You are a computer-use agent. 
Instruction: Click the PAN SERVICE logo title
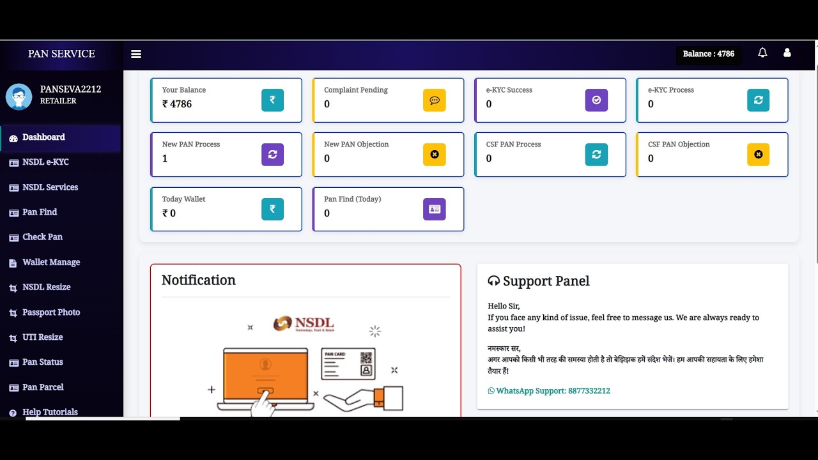[61, 54]
